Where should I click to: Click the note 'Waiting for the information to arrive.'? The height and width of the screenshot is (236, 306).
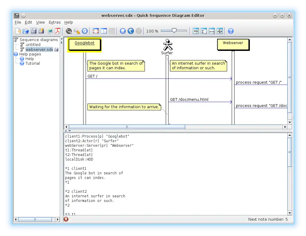[x=124, y=107]
